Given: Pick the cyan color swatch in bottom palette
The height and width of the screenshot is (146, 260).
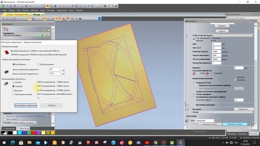Looking at the screenshot, I should coord(20,133).
